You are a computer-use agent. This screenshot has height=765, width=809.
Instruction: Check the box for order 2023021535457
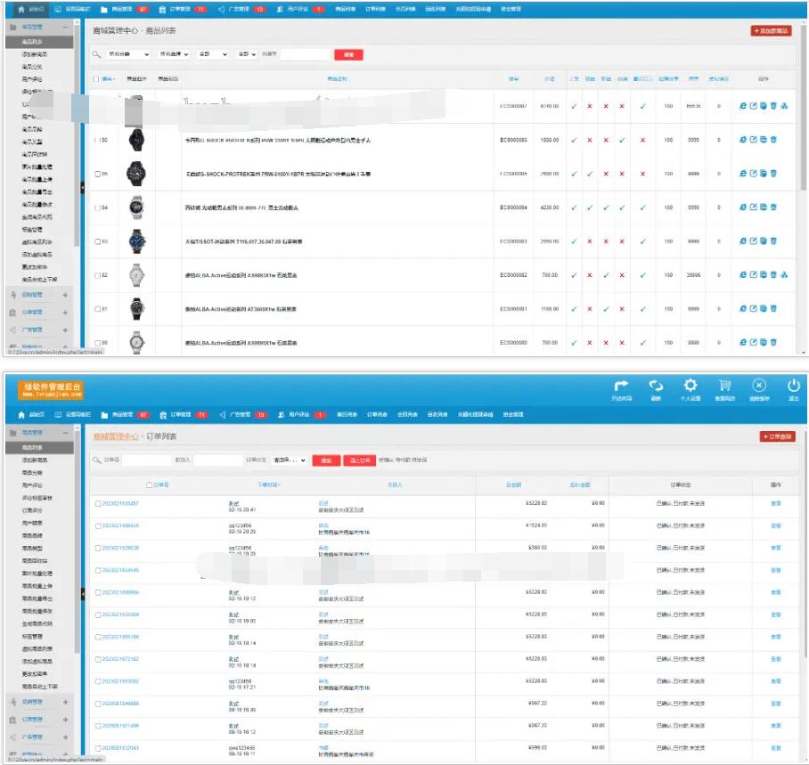pyautogui.click(x=98, y=504)
